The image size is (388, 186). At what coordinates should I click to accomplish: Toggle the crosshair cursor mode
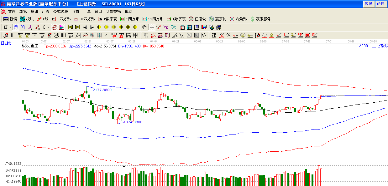(152, 27)
